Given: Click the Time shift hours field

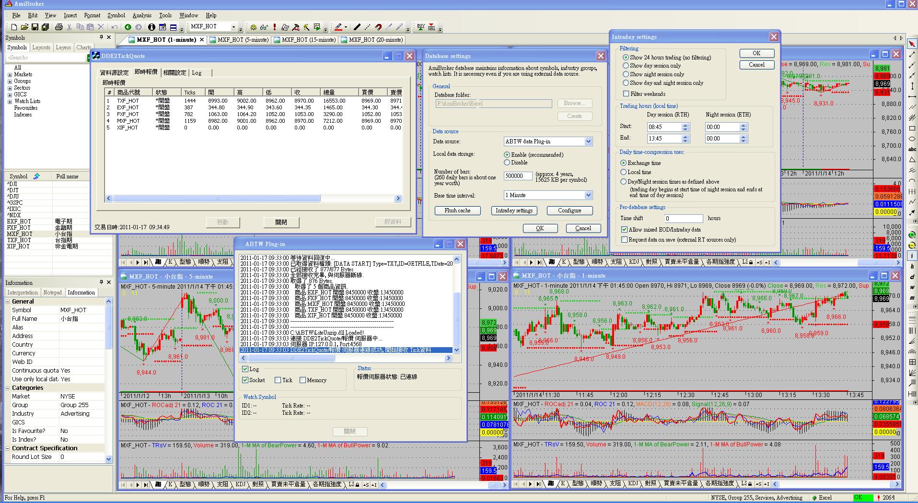Looking at the screenshot, I should tap(684, 218).
